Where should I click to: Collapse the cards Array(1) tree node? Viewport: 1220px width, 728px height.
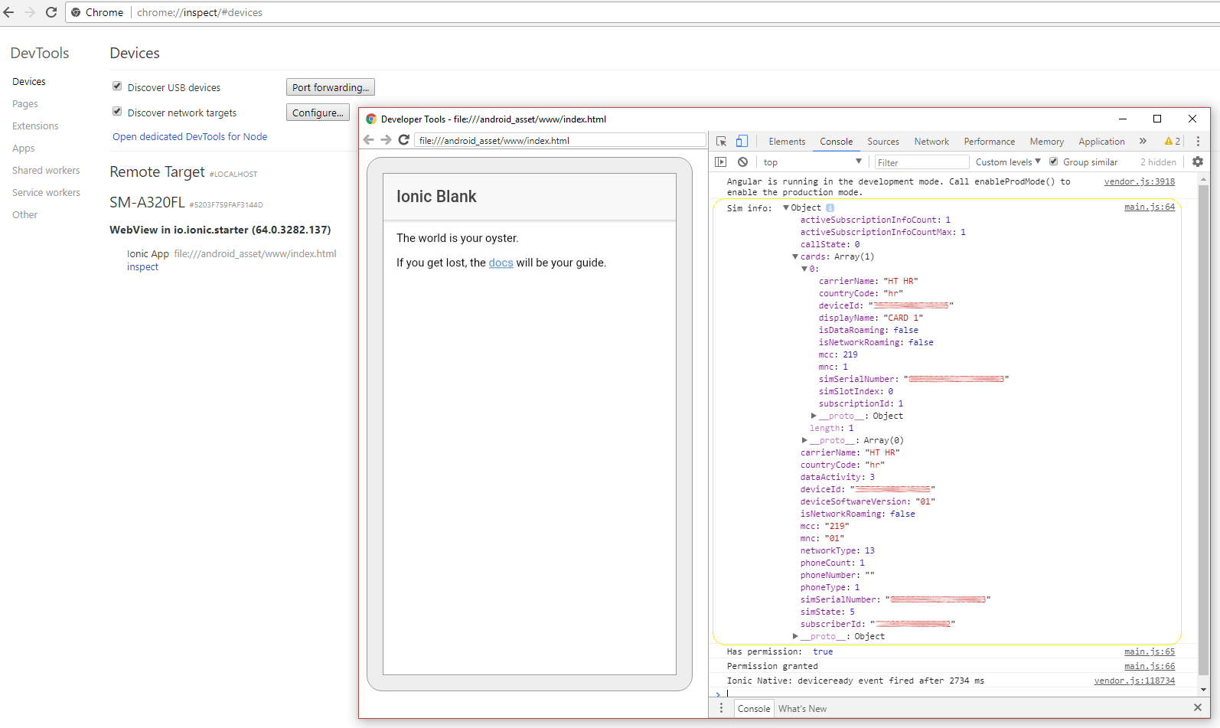click(795, 257)
